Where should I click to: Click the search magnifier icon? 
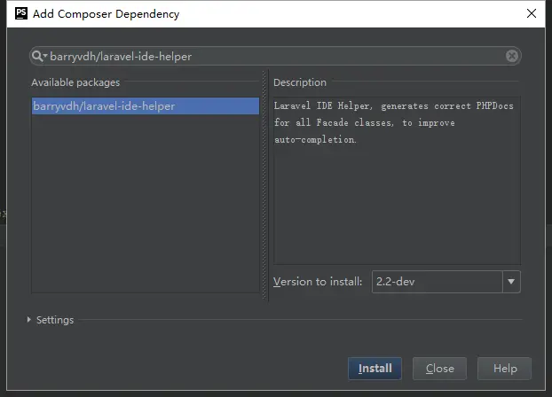click(x=39, y=56)
